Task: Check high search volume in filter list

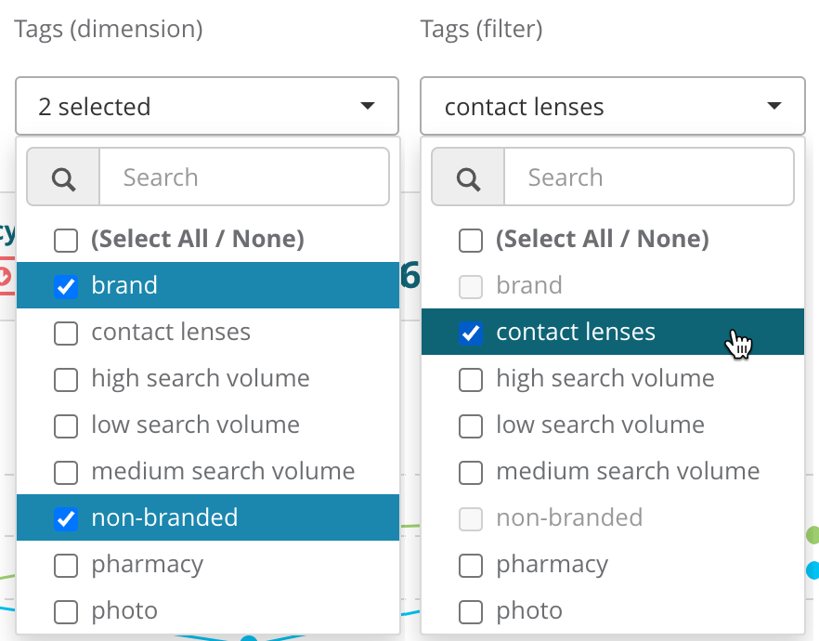Action: pos(471,379)
